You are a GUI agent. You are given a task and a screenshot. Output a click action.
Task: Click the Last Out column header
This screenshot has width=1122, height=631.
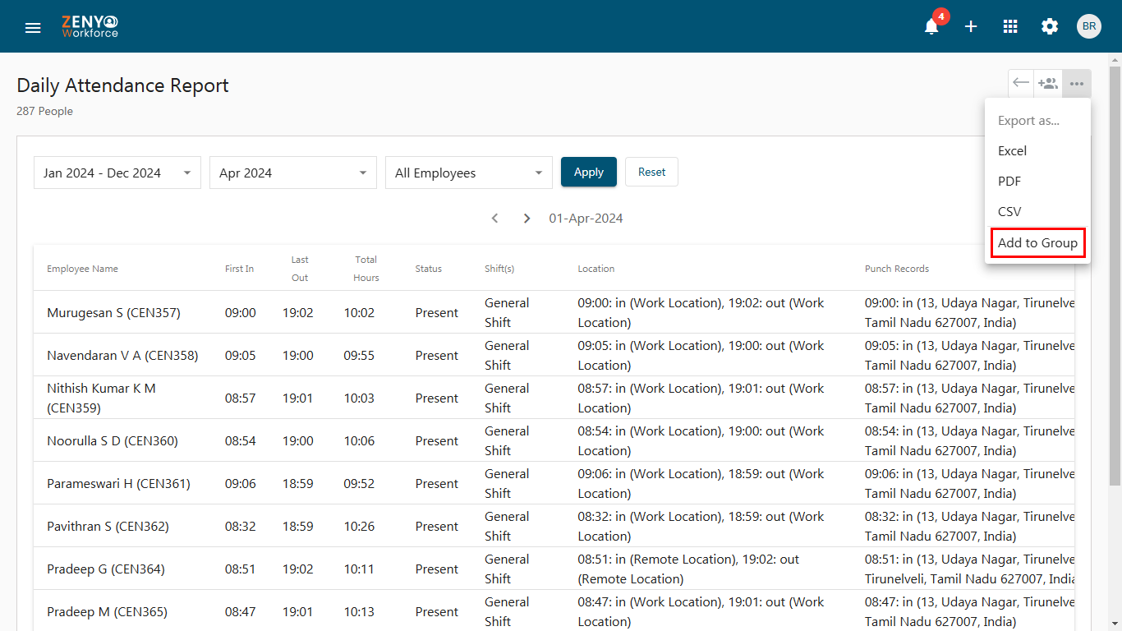click(300, 269)
